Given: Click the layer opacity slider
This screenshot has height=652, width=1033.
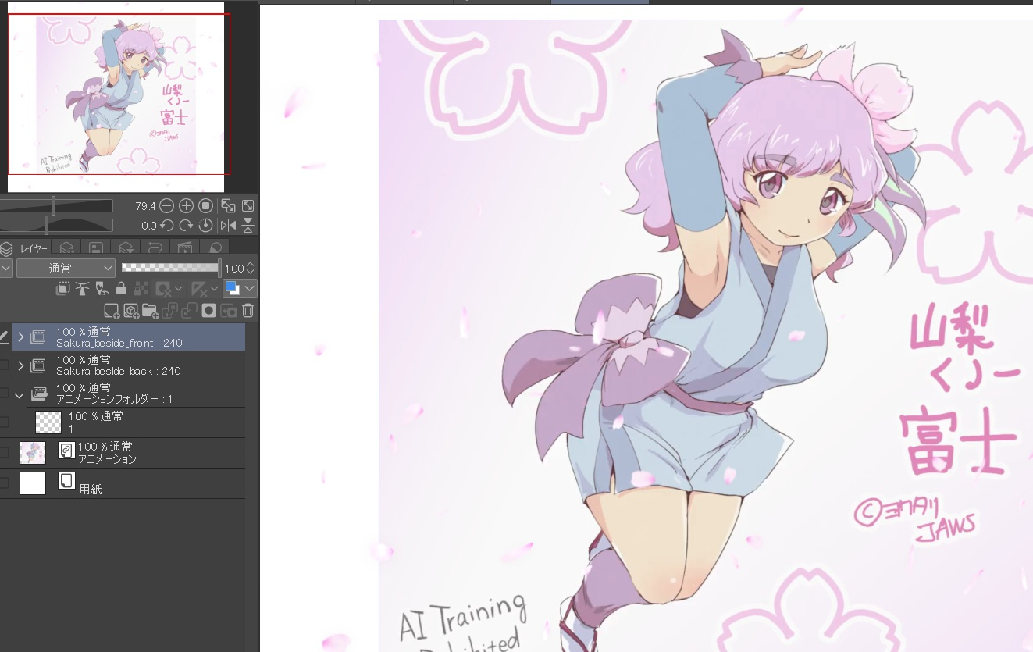Looking at the screenshot, I should (x=170, y=268).
